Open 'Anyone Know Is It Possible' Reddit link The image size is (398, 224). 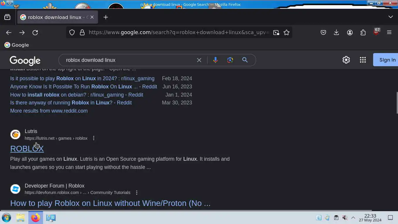pyautogui.click(x=83, y=87)
